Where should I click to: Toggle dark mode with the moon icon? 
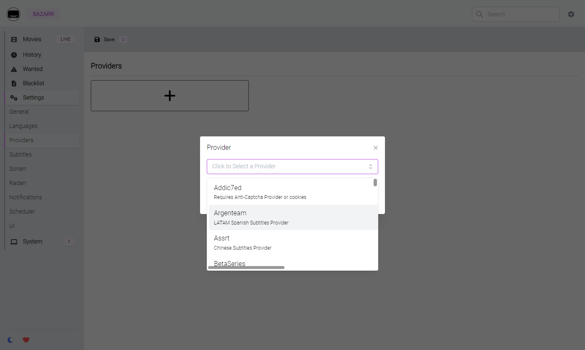point(11,340)
